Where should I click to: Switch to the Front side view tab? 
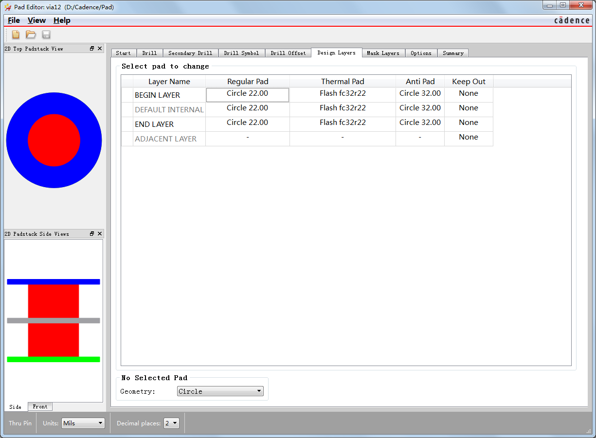[40, 406]
